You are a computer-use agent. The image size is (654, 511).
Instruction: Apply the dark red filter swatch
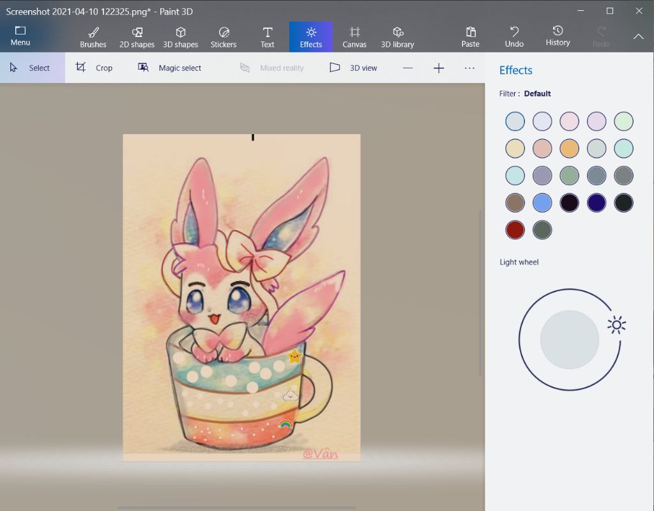515,230
